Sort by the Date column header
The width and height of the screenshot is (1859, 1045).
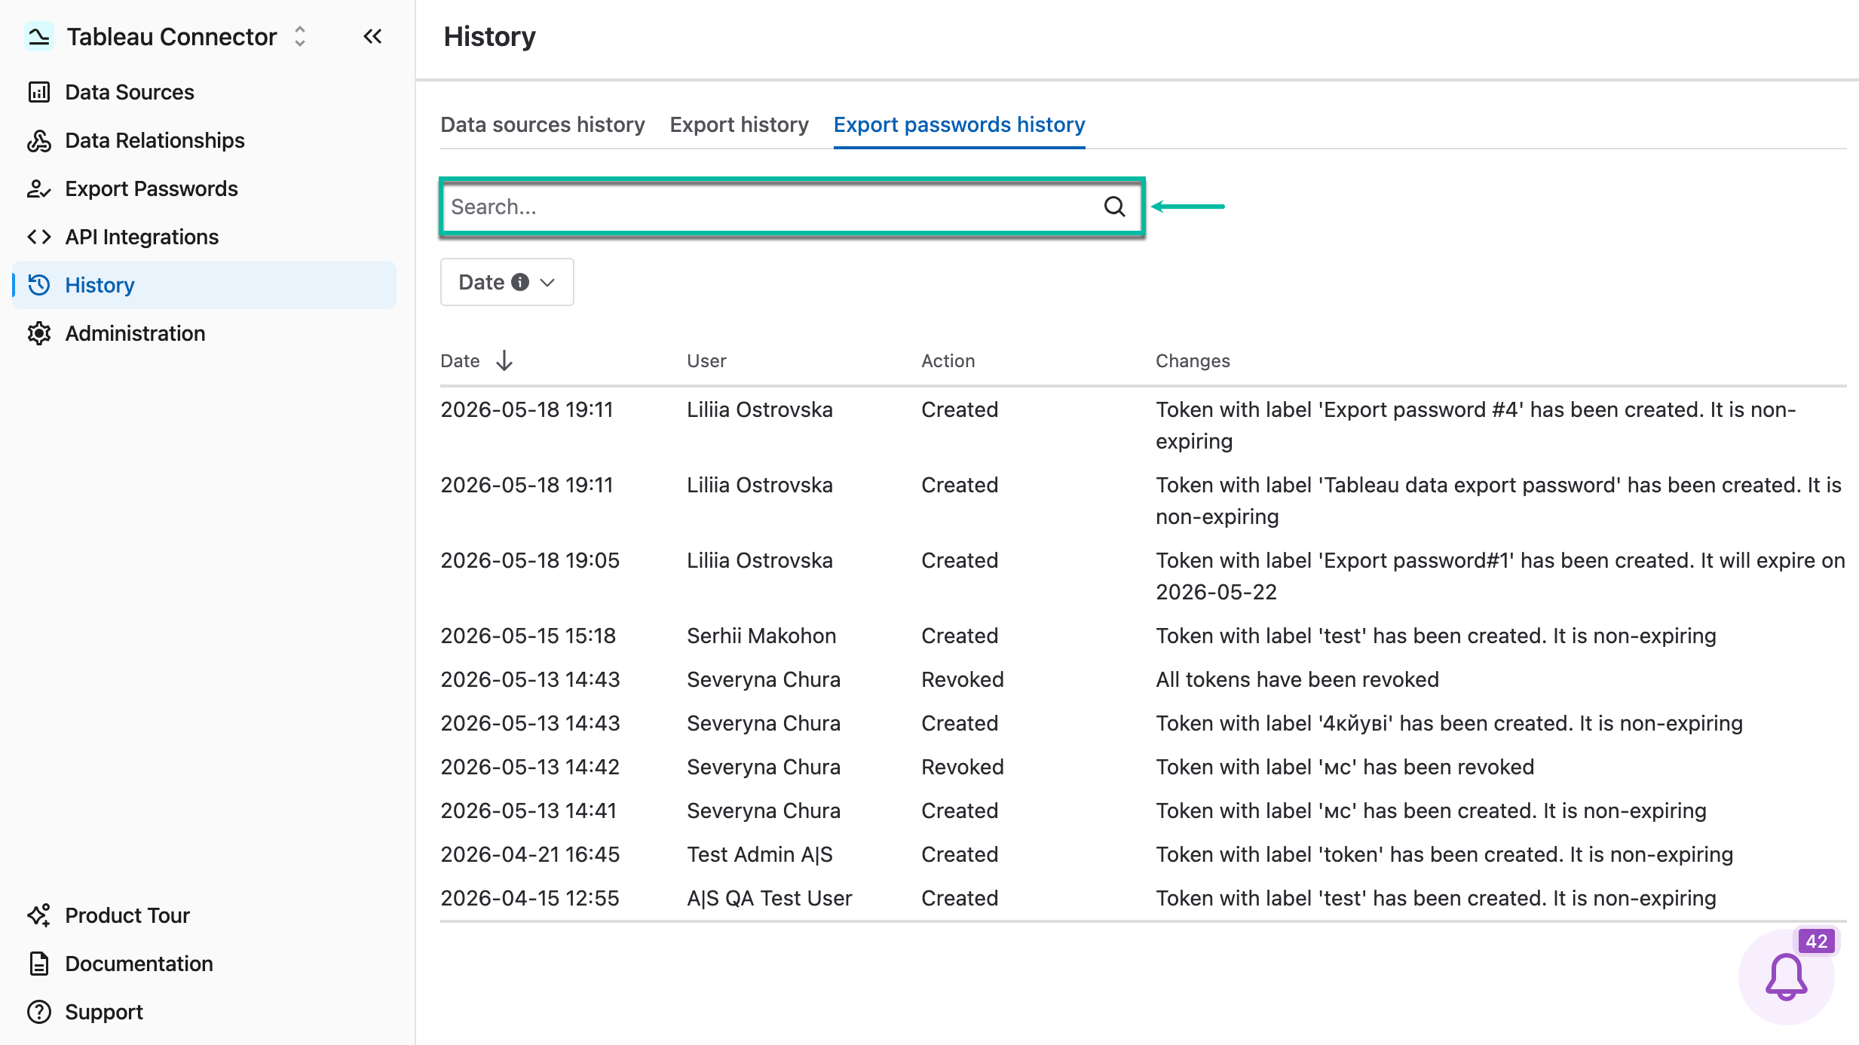point(460,361)
